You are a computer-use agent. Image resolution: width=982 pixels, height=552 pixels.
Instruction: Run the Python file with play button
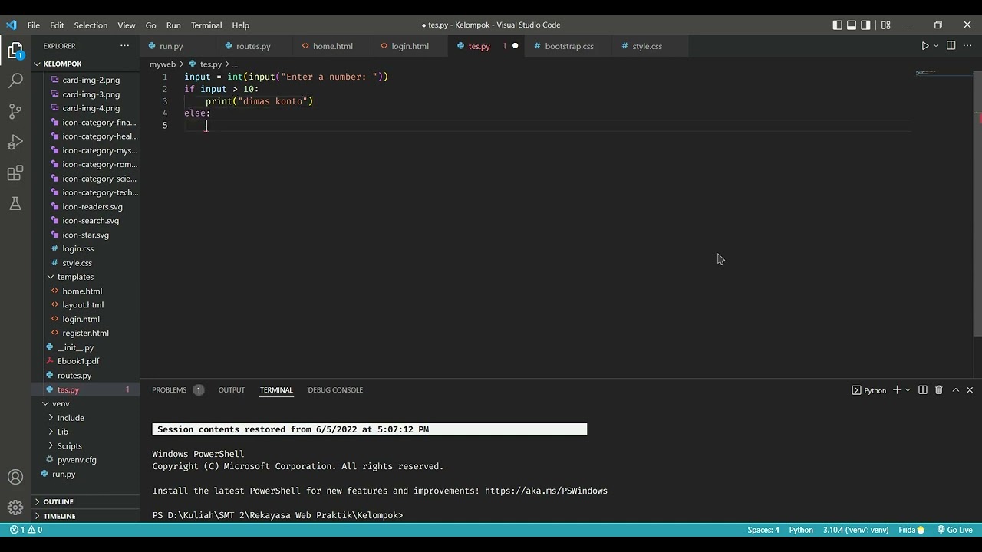coord(924,46)
